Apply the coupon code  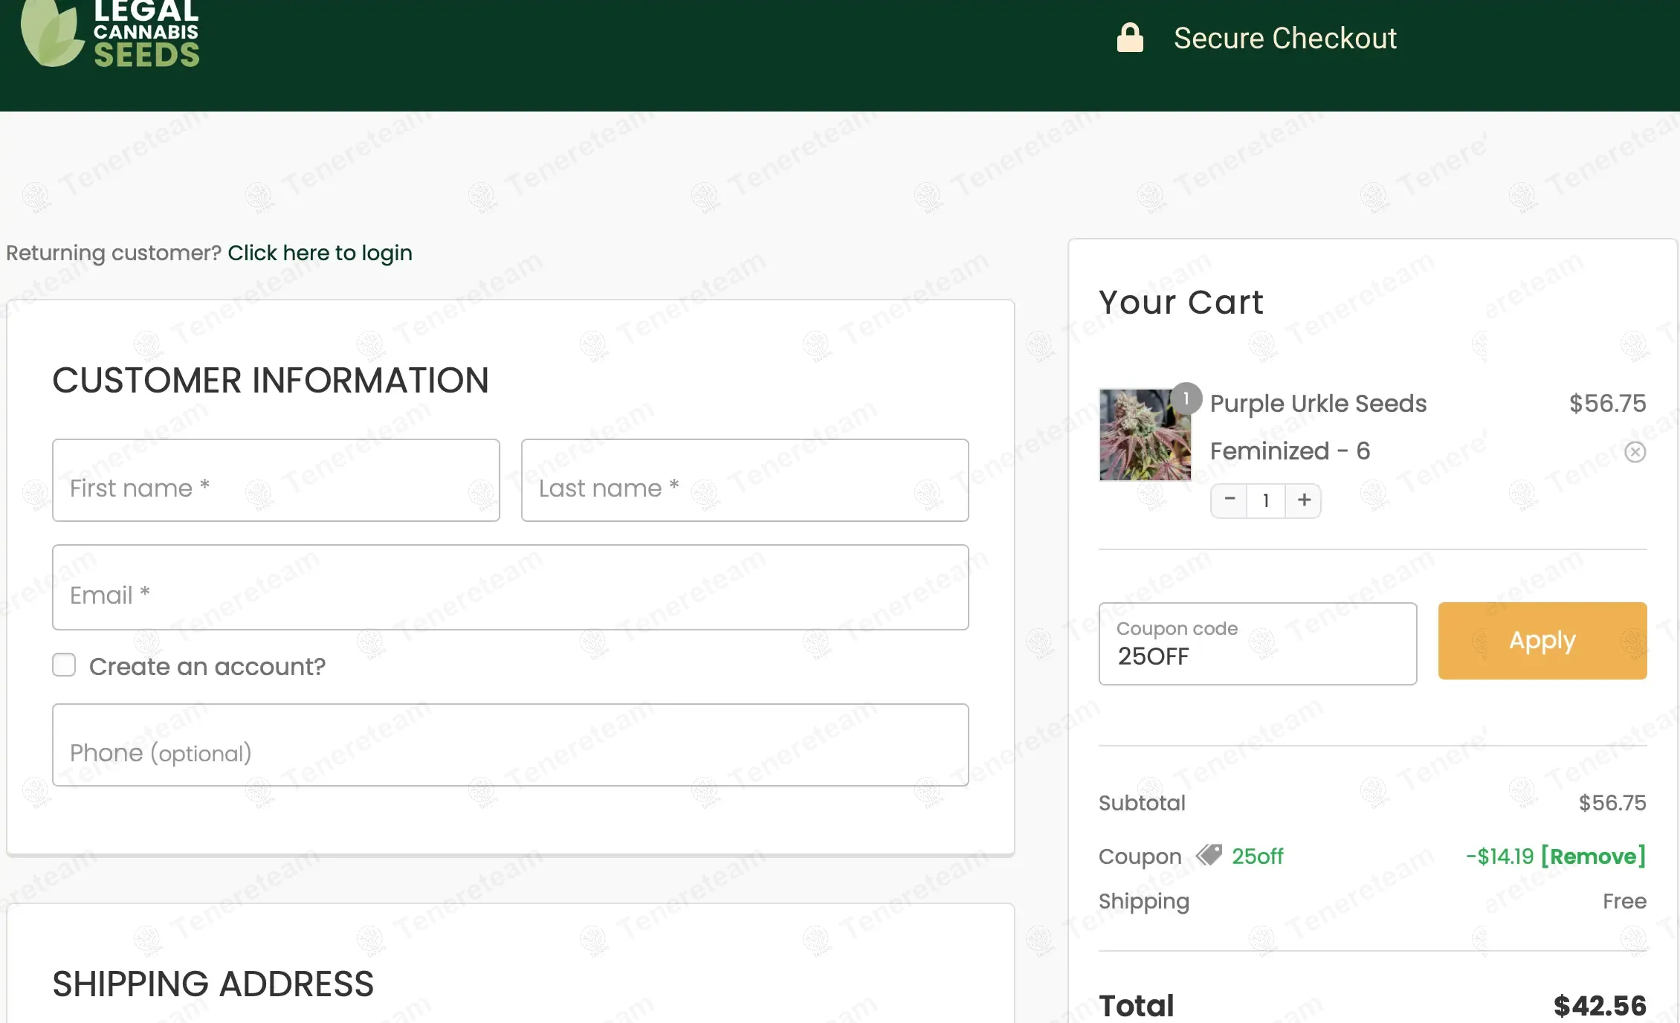pyautogui.click(x=1542, y=640)
